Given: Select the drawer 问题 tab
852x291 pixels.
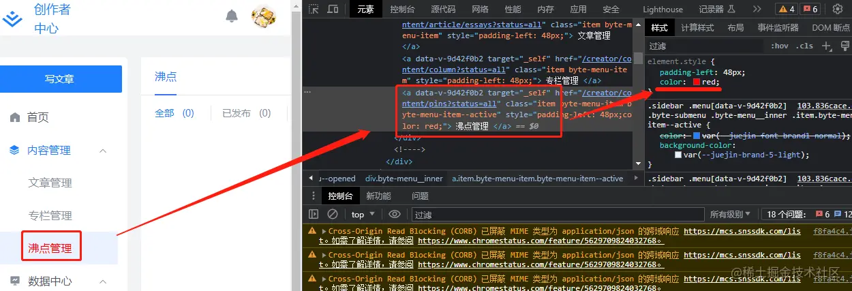Looking at the screenshot, I should tap(420, 196).
